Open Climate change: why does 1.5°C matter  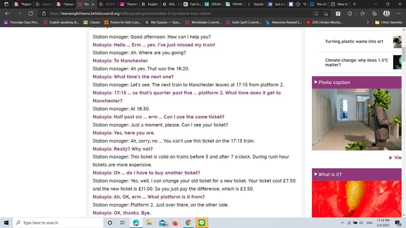click(357, 62)
